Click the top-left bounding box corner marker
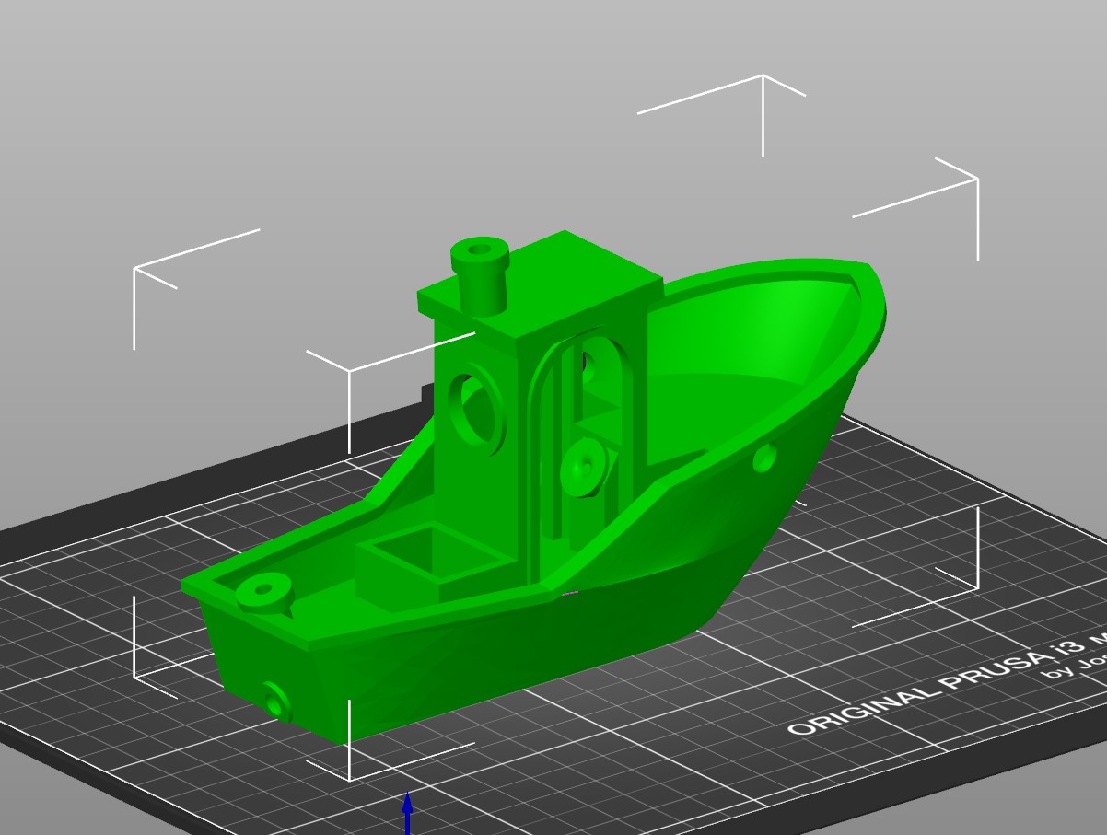 coord(135,269)
